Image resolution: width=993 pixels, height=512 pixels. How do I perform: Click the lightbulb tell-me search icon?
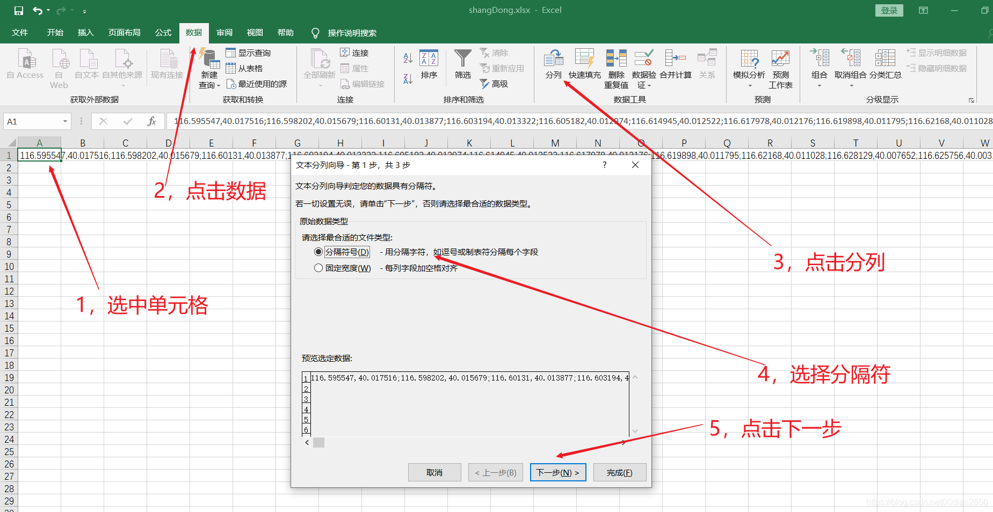pyautogui.click(x=315, y=33)
